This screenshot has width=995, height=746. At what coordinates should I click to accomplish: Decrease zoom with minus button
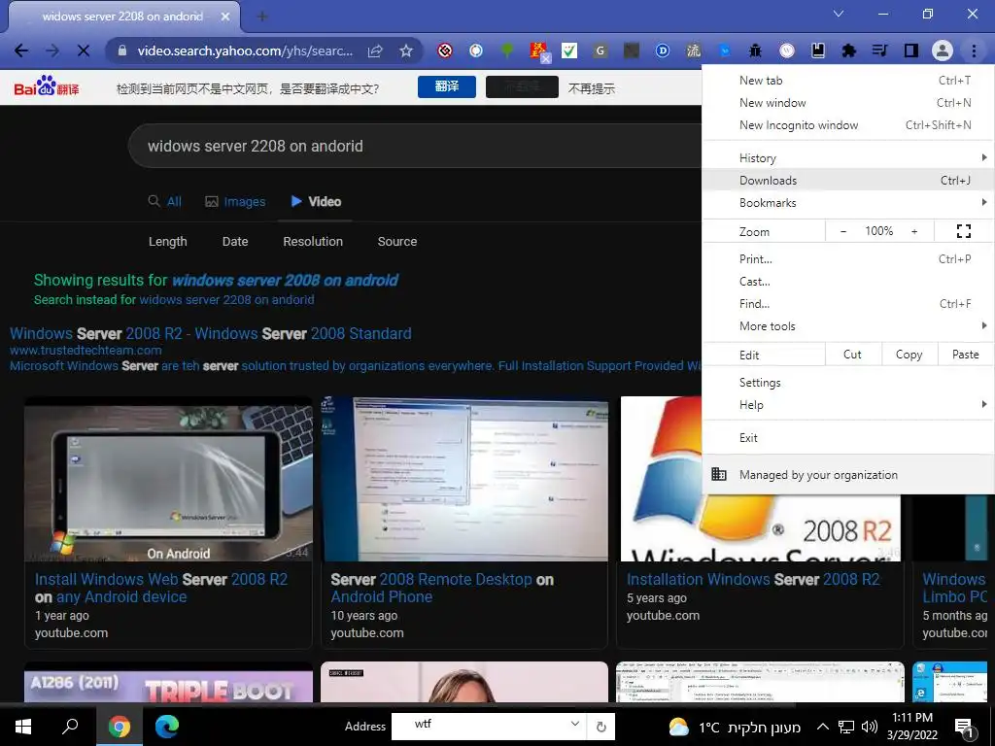point(843,231)
